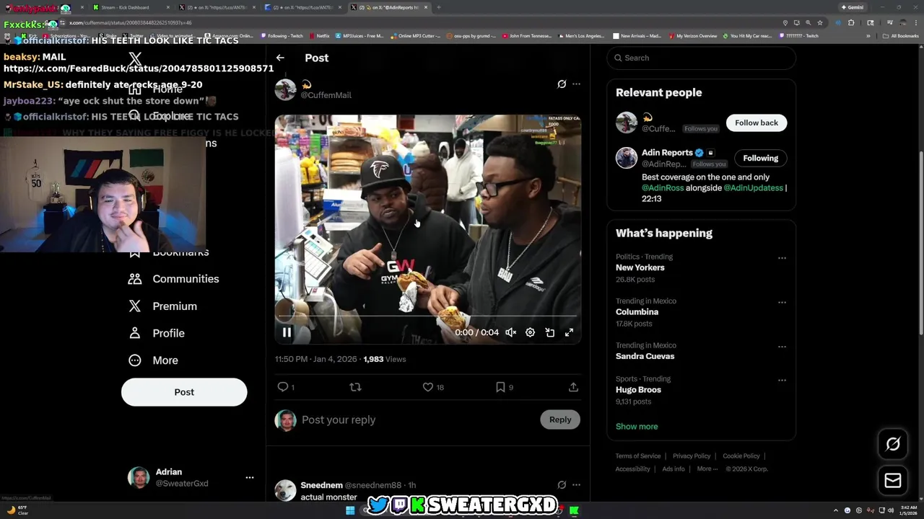Open Adrian @SweaterGxd account avatar
This screenshot has height=519, width=924.
(139, 477)
